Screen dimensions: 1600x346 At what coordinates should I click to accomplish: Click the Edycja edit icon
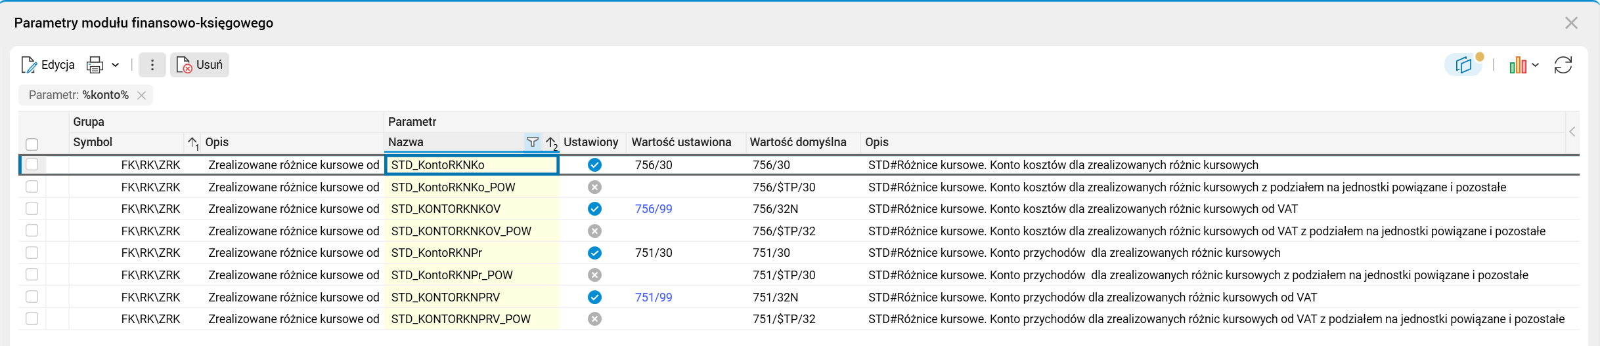tap(30, 65)
